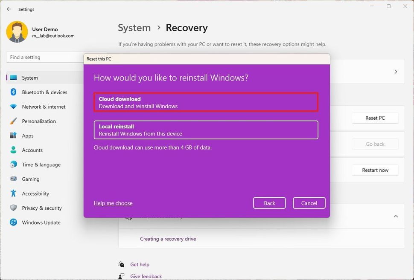This screenshot has width=414, height=280.
Task: Click the Privacy & security shield icon
Action: pos(13,208)
